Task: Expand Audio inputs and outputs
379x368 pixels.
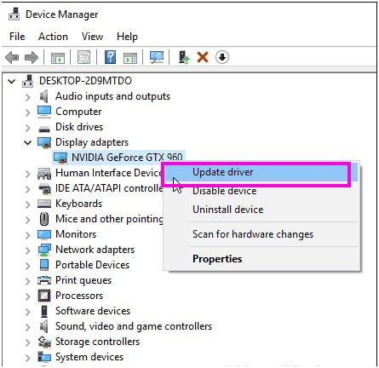Action: coord(27,97)
